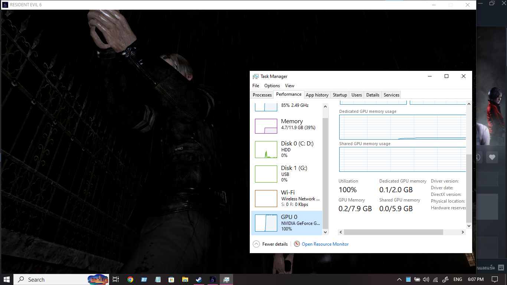Click the Resident Evil 6 title bar icon

pos(5,5)
